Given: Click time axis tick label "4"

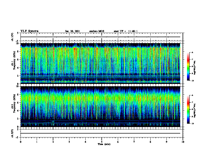Looking at the screenshot, I should (x=86, y=142).
